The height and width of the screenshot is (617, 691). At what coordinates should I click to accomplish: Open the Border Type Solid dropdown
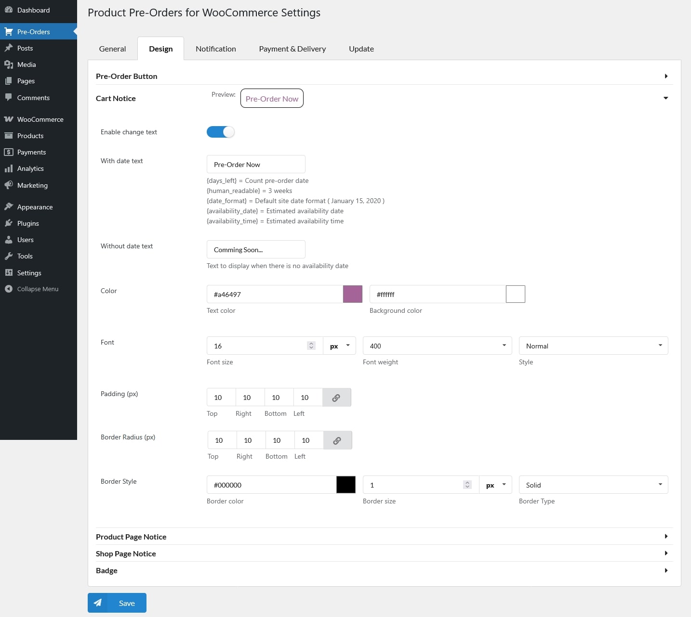[x=593, y=485]
